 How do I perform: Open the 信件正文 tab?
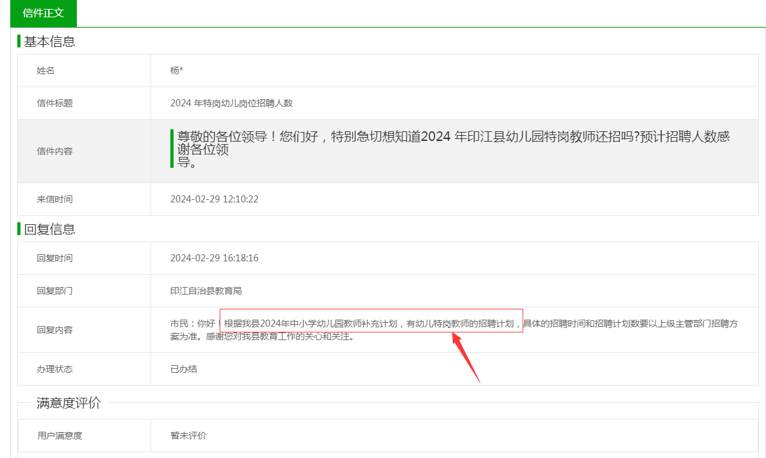pos(43,13)
